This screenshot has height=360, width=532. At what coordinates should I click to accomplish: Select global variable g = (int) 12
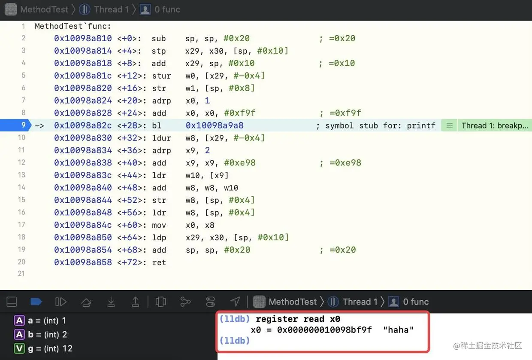coord(43,348)
